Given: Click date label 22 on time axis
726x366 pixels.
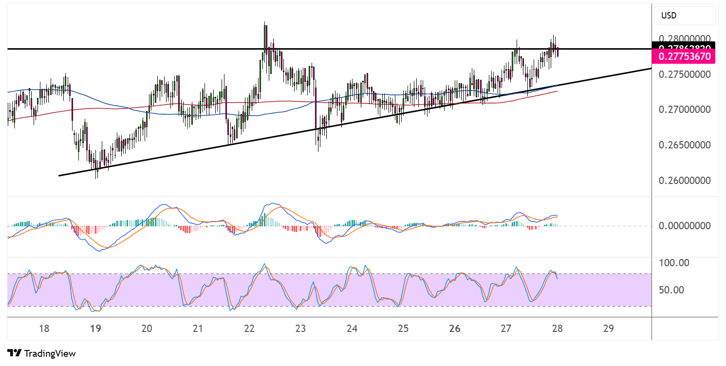Looking at the screenshot, I should (x=249, y=328).
